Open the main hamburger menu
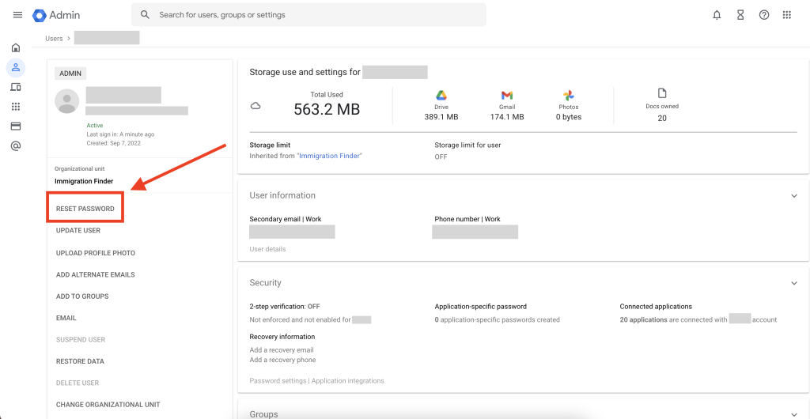This screenshot has height=419, width=810. tap(17, 15)
